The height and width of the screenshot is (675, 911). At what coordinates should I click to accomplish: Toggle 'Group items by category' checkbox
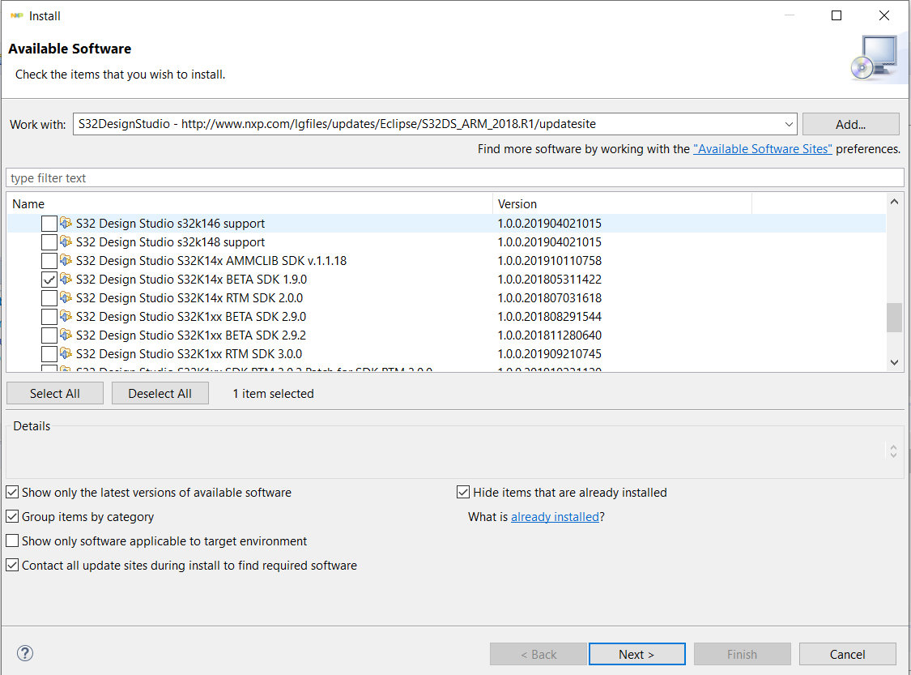13,517
